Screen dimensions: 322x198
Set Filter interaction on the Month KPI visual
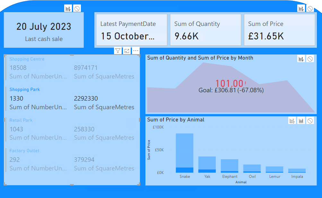pyautogui.click(x=301, y=59)
